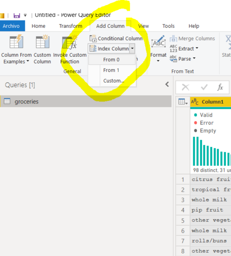Image resolution: width=231 pixels, height=256 pixels.
Task: Click the Merge Columns button
Action: pos(192,39)
